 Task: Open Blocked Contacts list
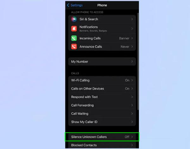tap(84, 145)
